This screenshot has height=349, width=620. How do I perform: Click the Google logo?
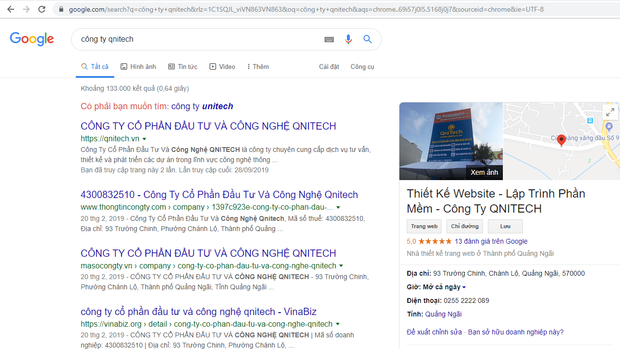tap(32, 39)
